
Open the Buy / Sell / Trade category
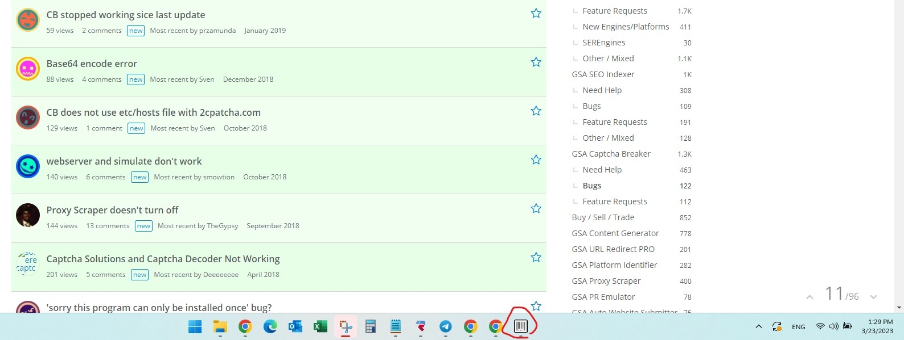point(603,217)
